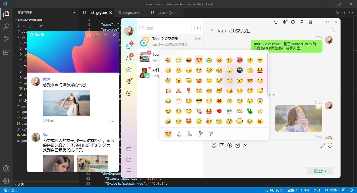Open 薇薇's beach photo thumbnail
357x193 pixels.
66,103
